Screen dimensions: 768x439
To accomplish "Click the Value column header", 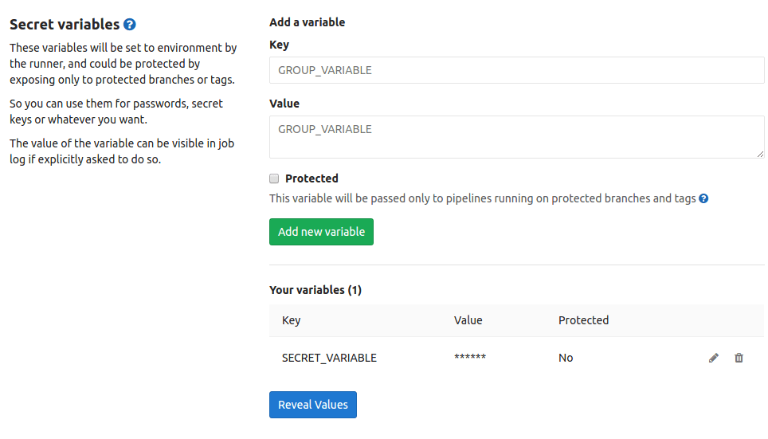I will (468, 320).
